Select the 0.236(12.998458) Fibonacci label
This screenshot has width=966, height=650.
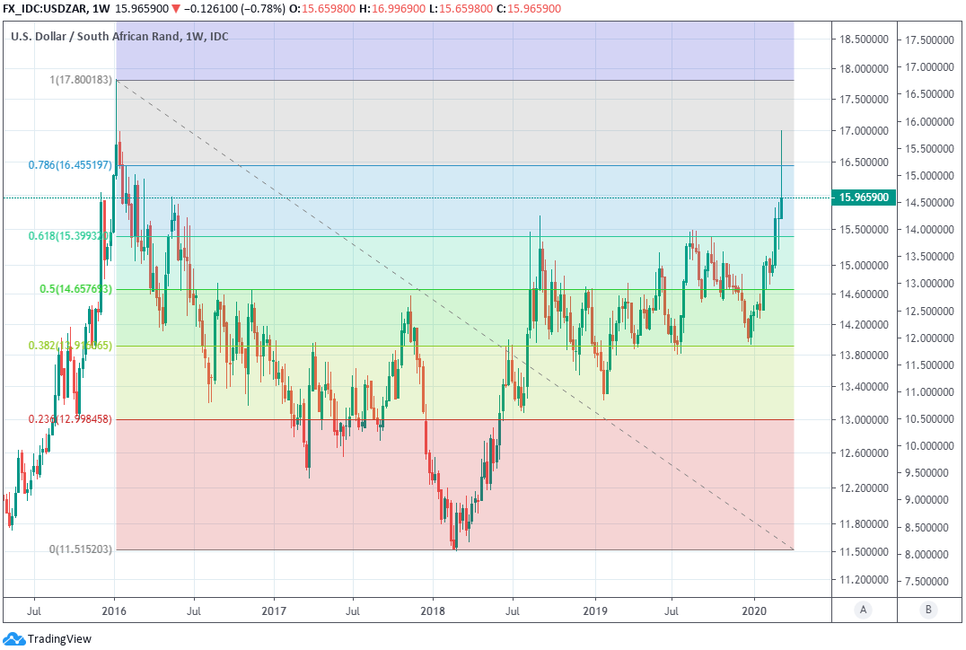[70, 419]
